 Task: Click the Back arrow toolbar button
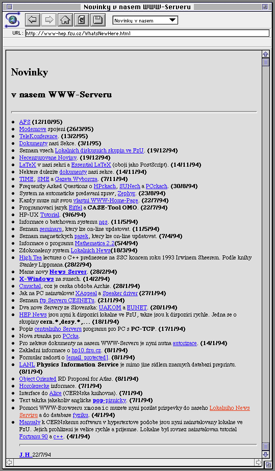[x=33, y=20]
